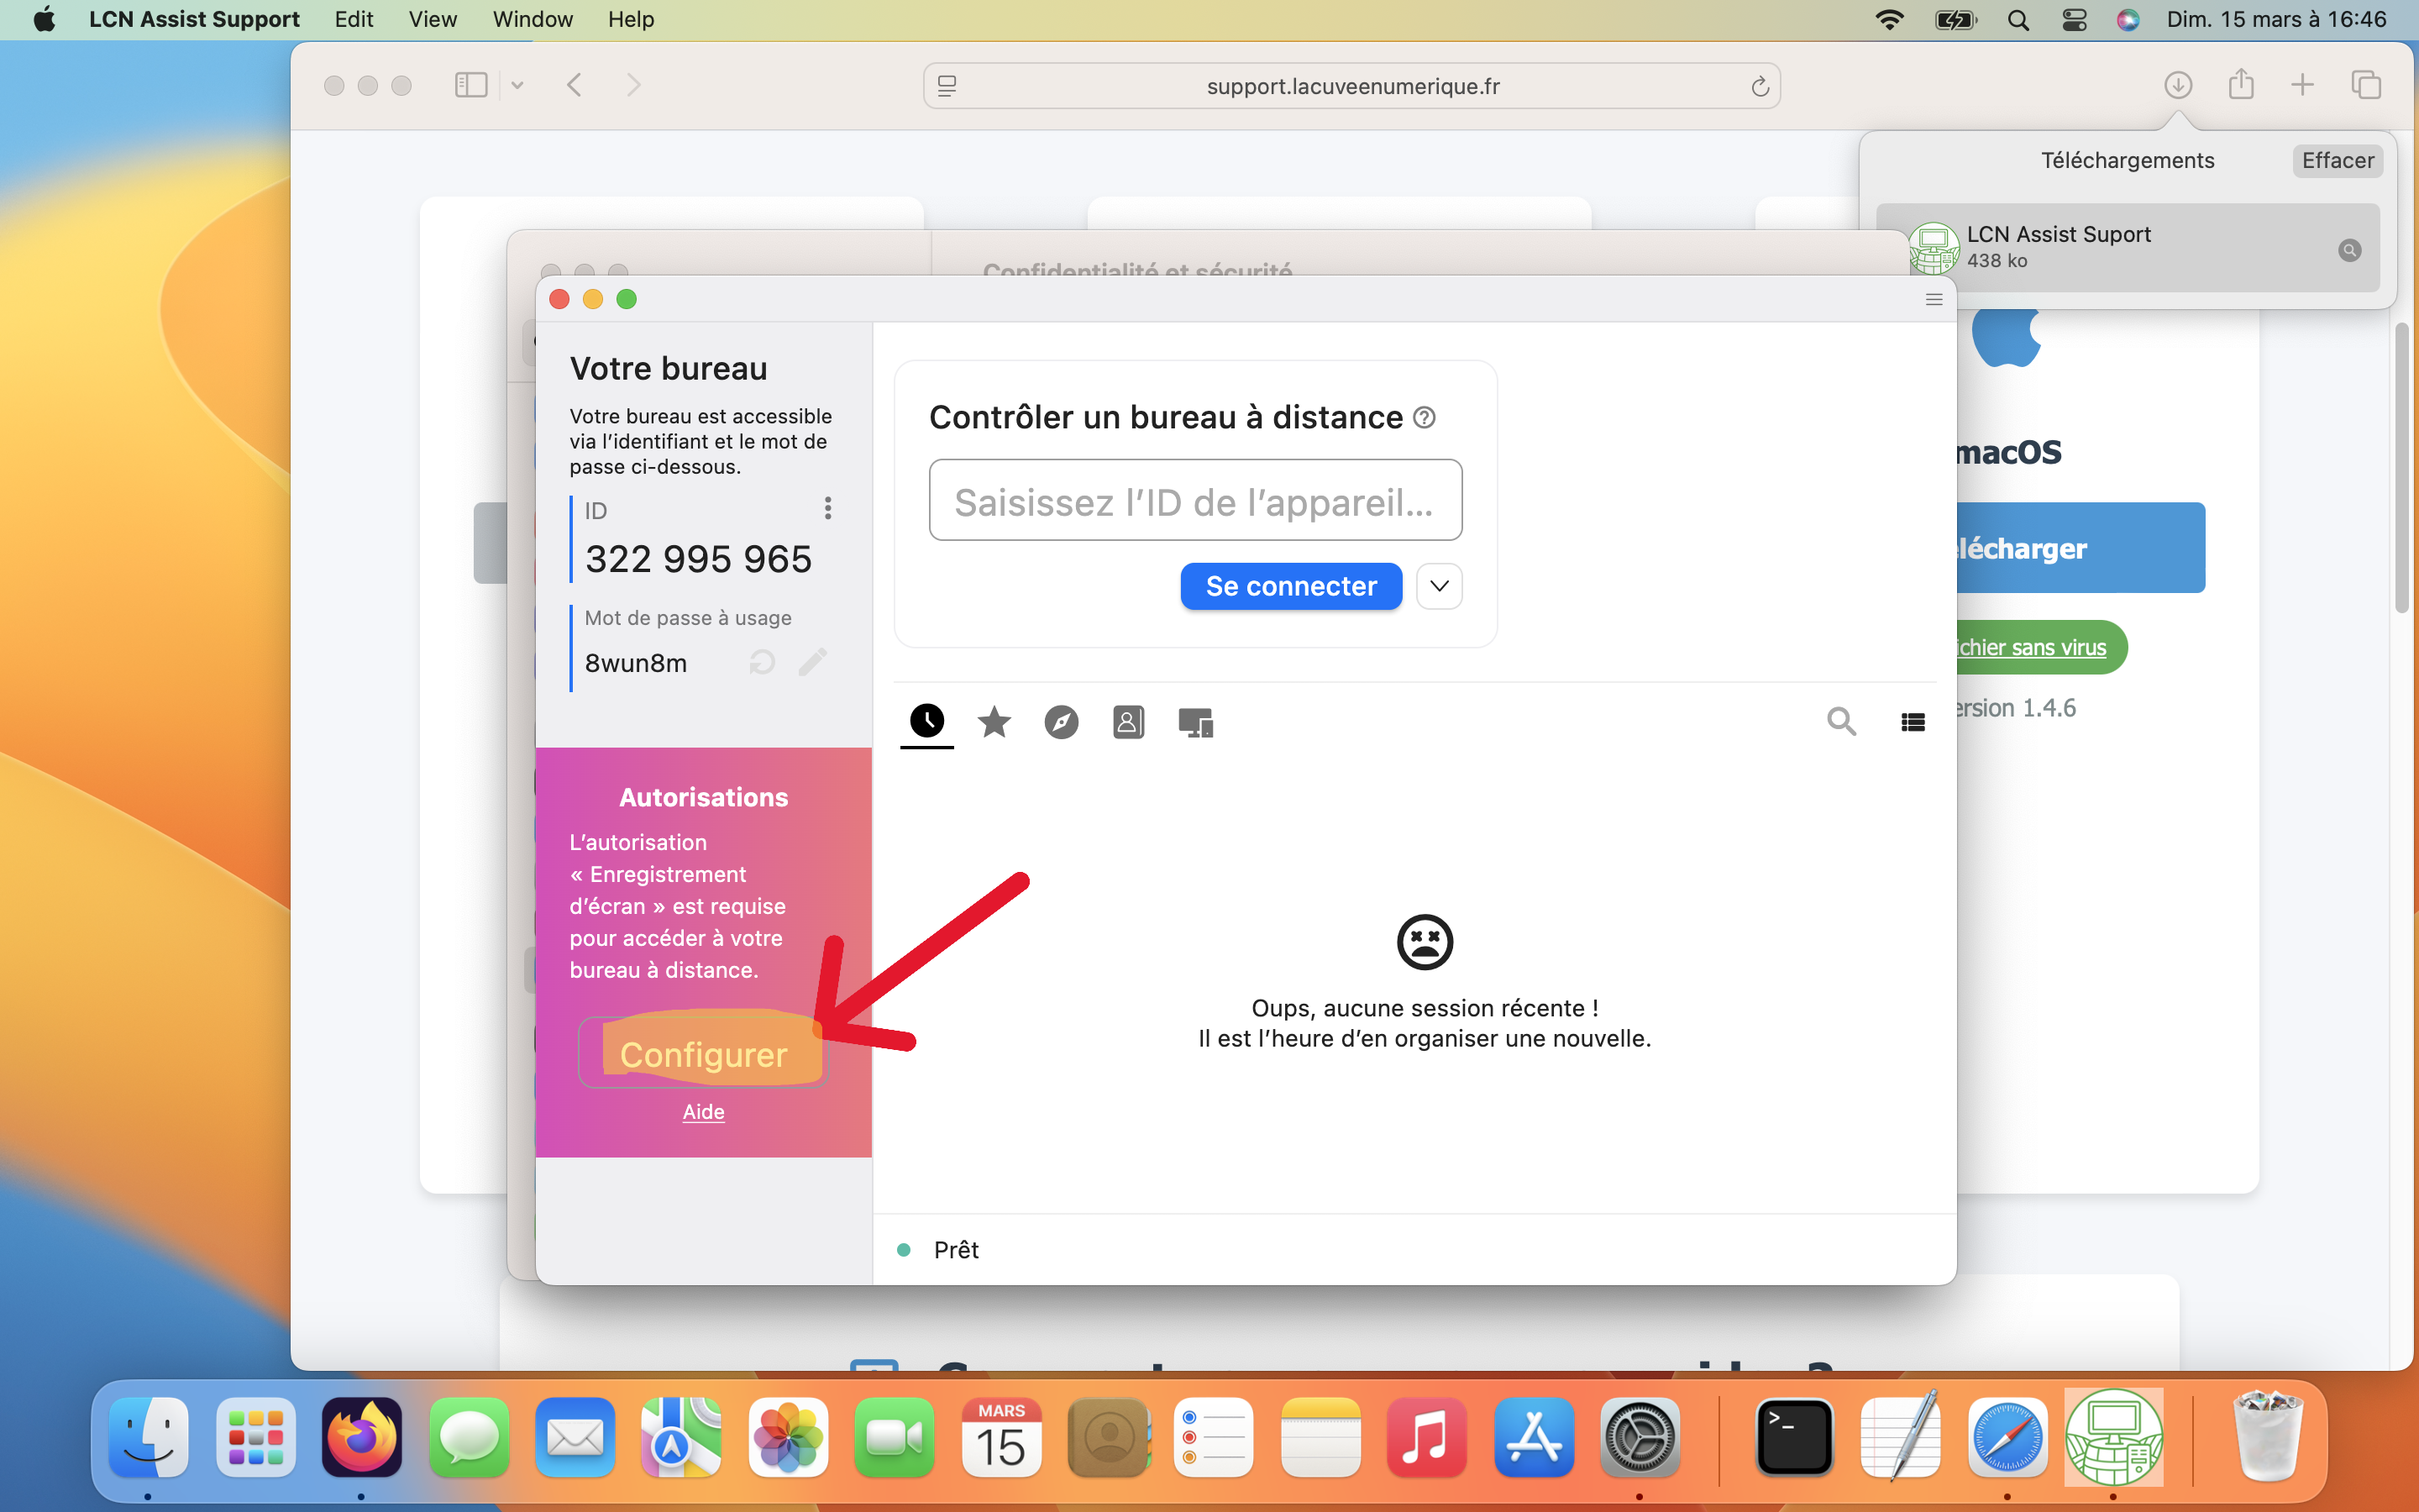Reload the page in Safari
The width and height of the screenshot is (2419, 1512).
tap(1760, 86)
